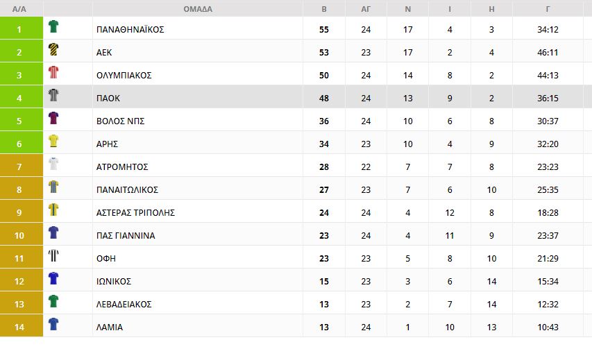Sort standings by the Β points header

(324, 9)
